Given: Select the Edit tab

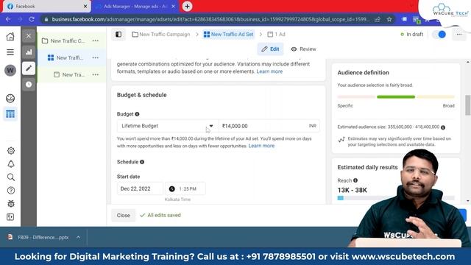Looking at the screenshot, I should coord(270,49).
